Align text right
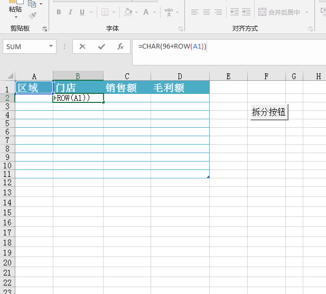326x294 pixels. click(218, 12)
